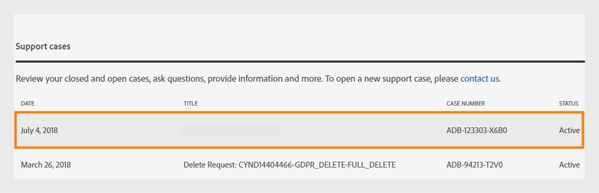Image resolution: width=599 pixels, height=193 pixels.
Task: Click the CYND14404466-GDPR_DELETE-FULL_DELETE request ID
Action: 317,165
